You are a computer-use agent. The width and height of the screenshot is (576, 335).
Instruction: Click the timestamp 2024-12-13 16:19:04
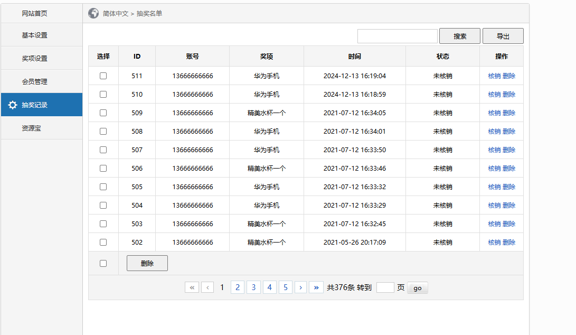[x=355, y=76]
